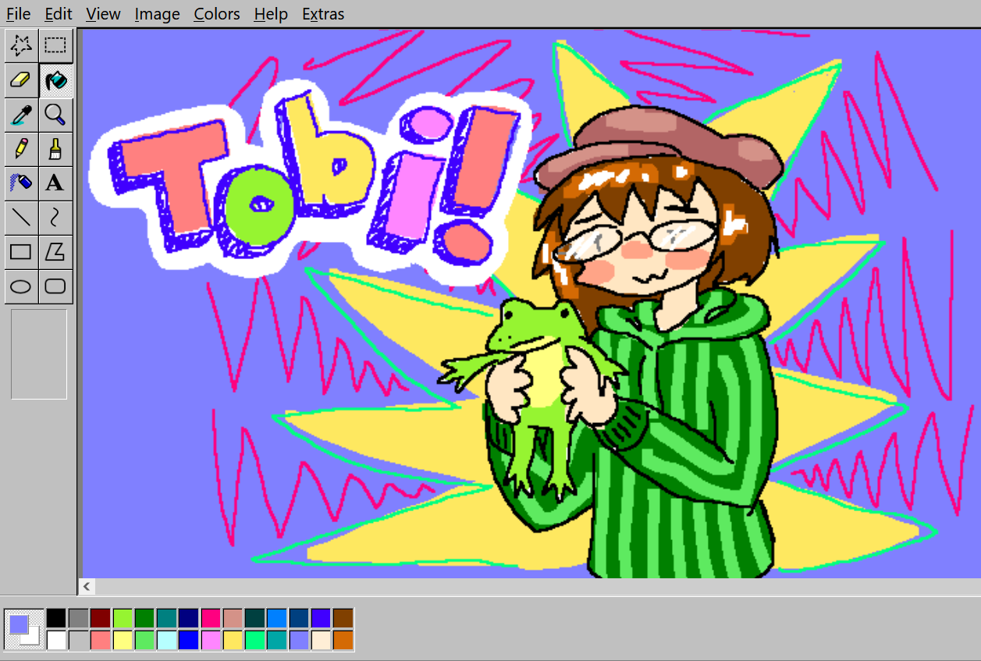Choose the hot pink swatch

pos(211,618)
